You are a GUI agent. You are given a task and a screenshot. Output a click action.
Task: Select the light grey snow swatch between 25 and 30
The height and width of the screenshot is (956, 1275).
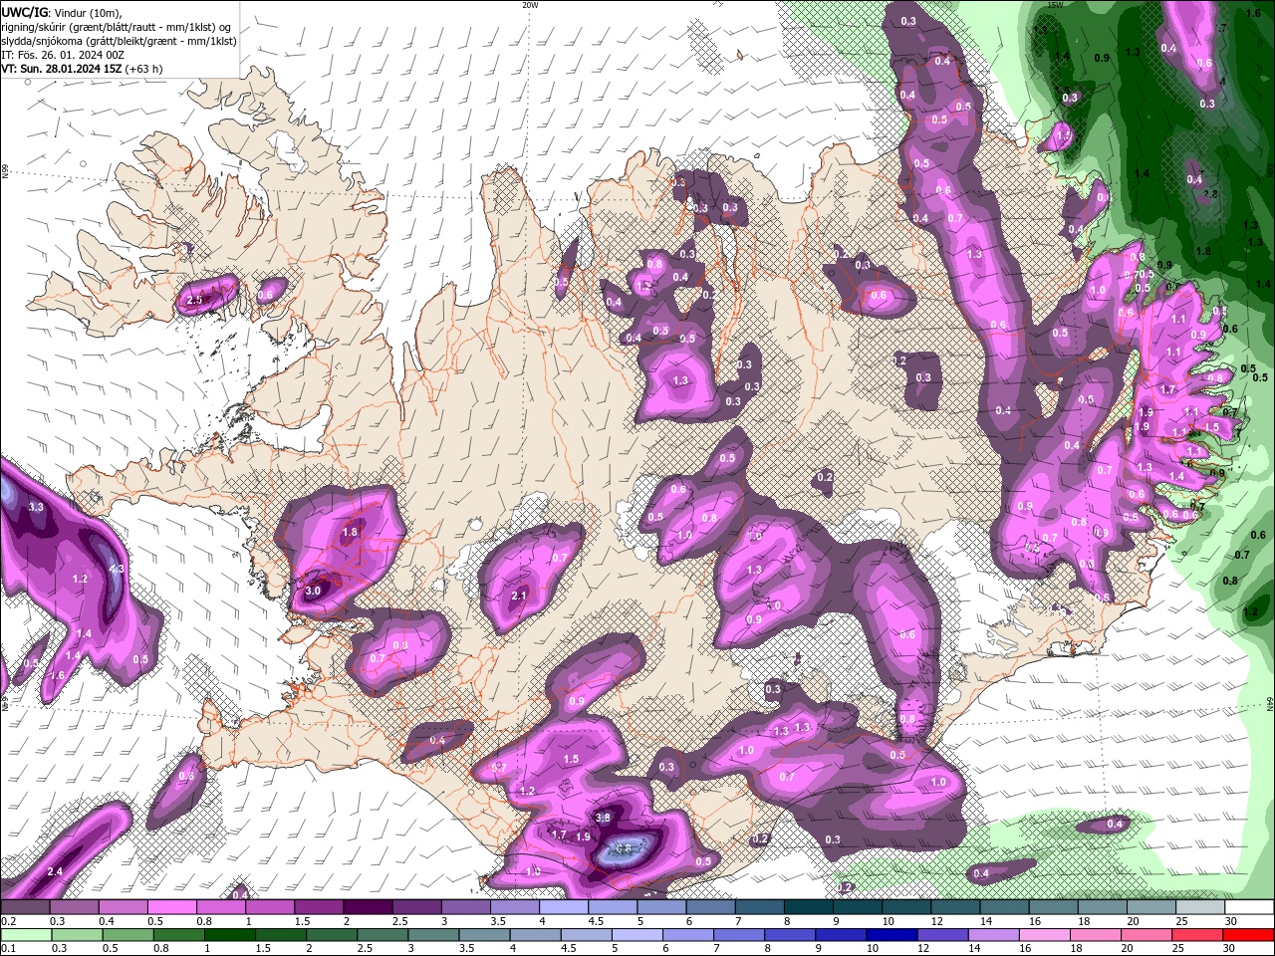(1201, 907)
